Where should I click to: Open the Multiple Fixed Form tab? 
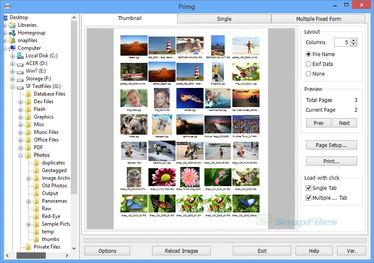(318, 19)
